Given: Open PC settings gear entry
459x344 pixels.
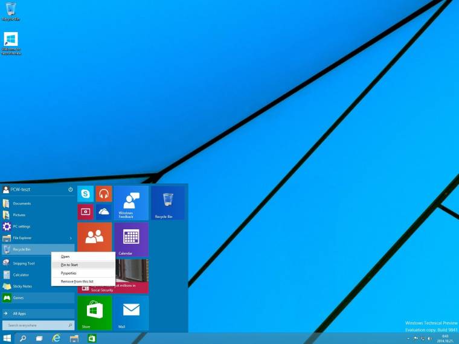Looking at the screenshot, I should (38, 226).
